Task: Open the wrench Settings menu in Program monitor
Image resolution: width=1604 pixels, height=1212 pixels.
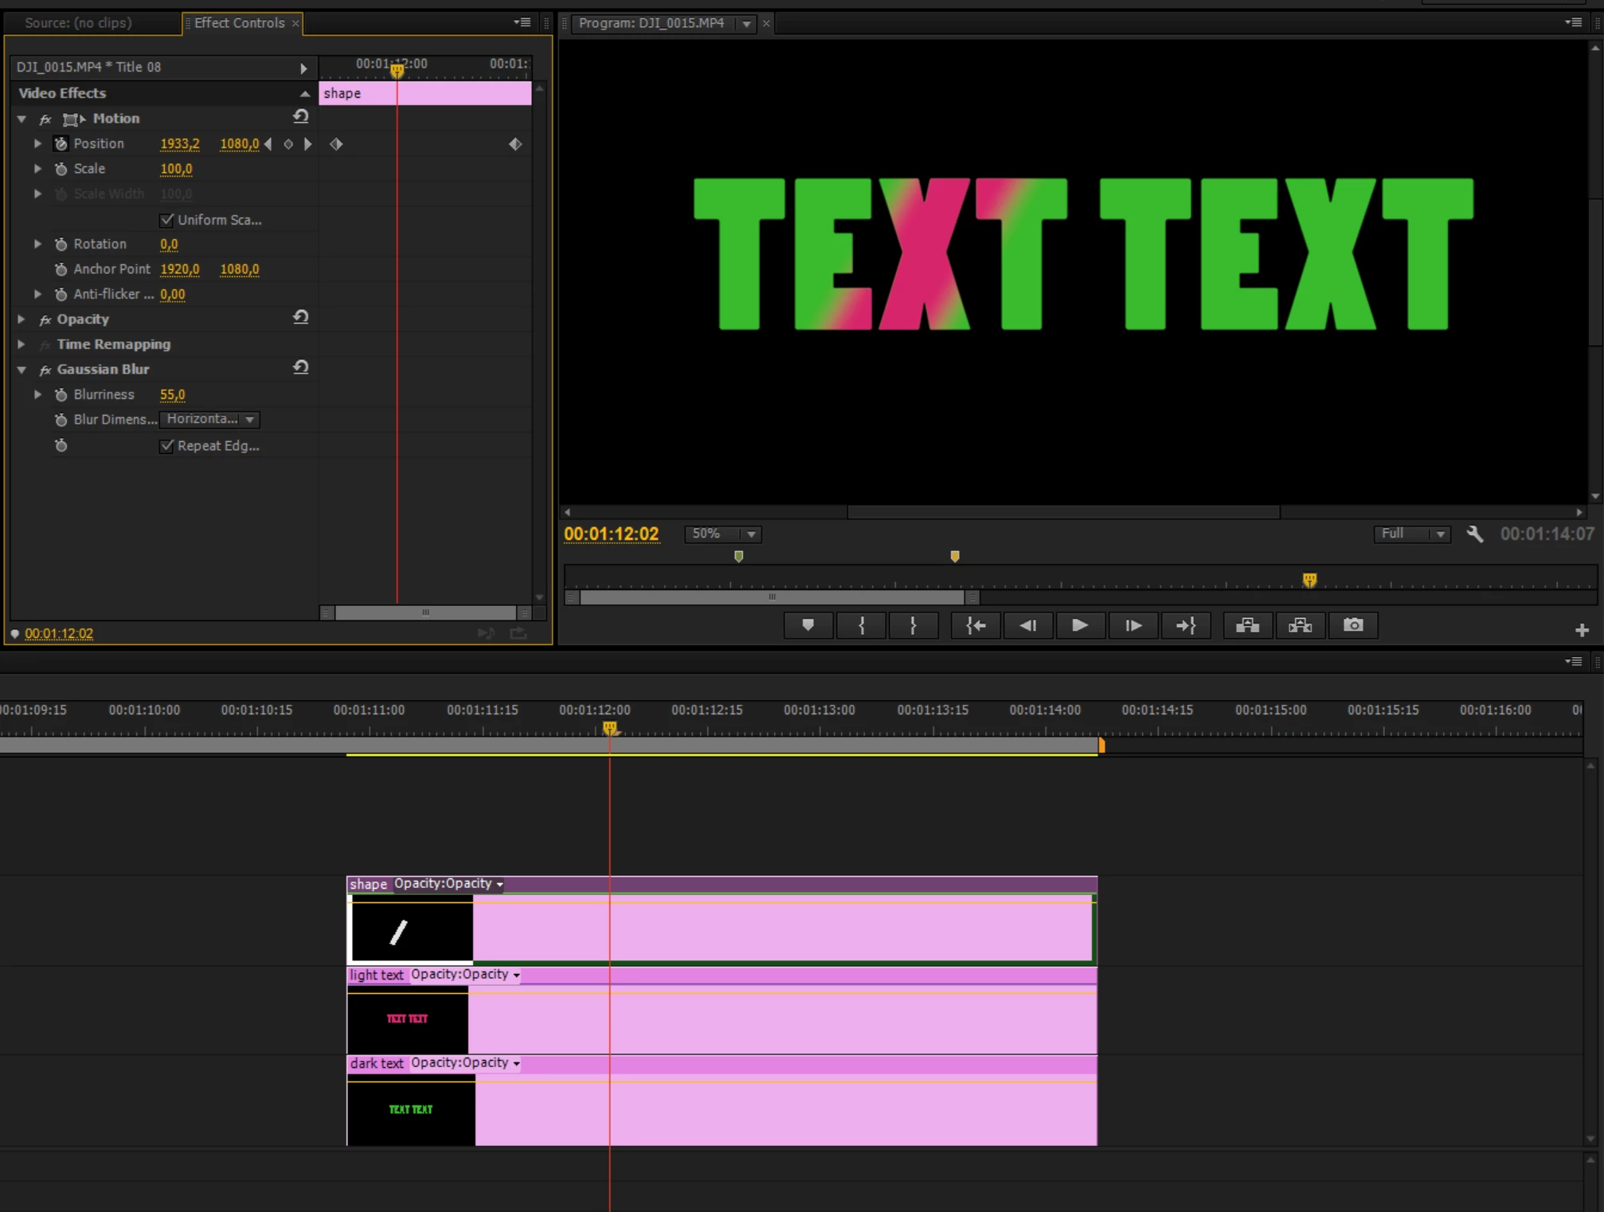Action: click(1474, 534)
